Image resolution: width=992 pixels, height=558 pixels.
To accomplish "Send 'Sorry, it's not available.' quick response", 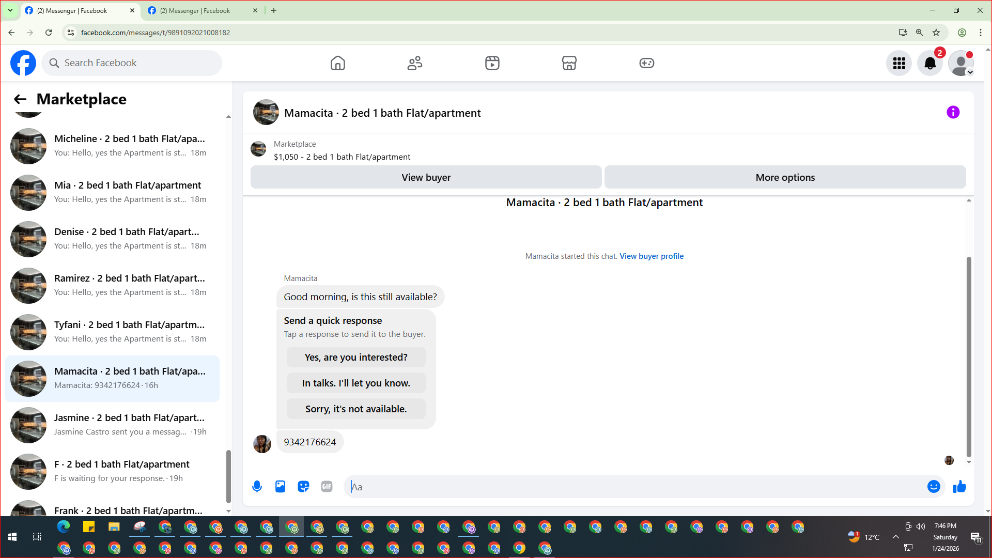I will coord(356,409).
